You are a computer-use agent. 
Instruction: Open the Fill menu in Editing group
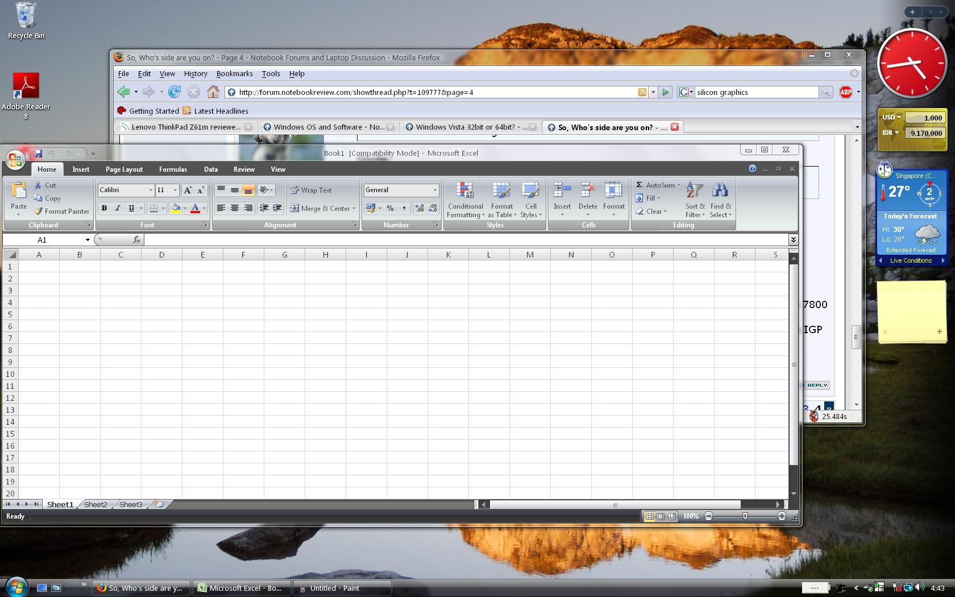[x=648, y=198]
